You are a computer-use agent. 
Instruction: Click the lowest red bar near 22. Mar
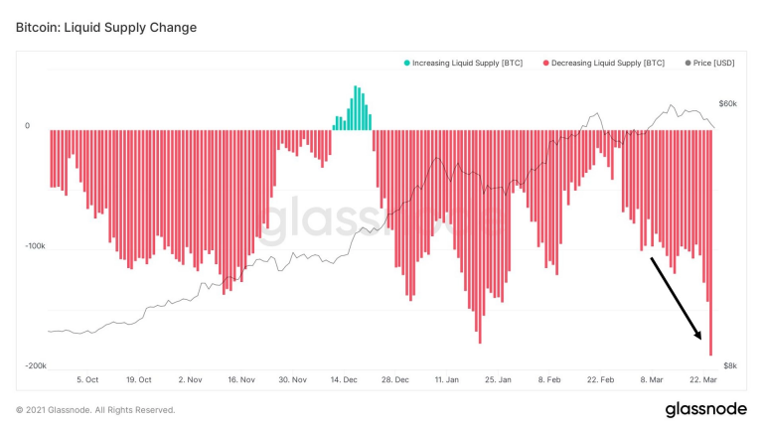[711, 242]
